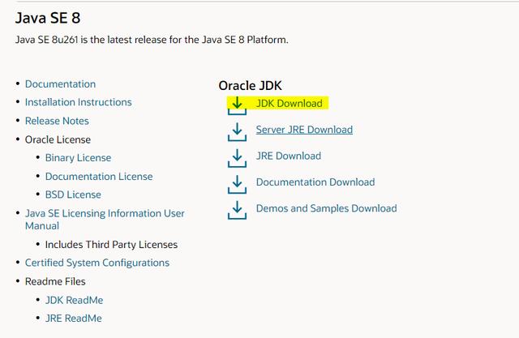
Task: Open the JRE Download link
Action: coord(289,156)
